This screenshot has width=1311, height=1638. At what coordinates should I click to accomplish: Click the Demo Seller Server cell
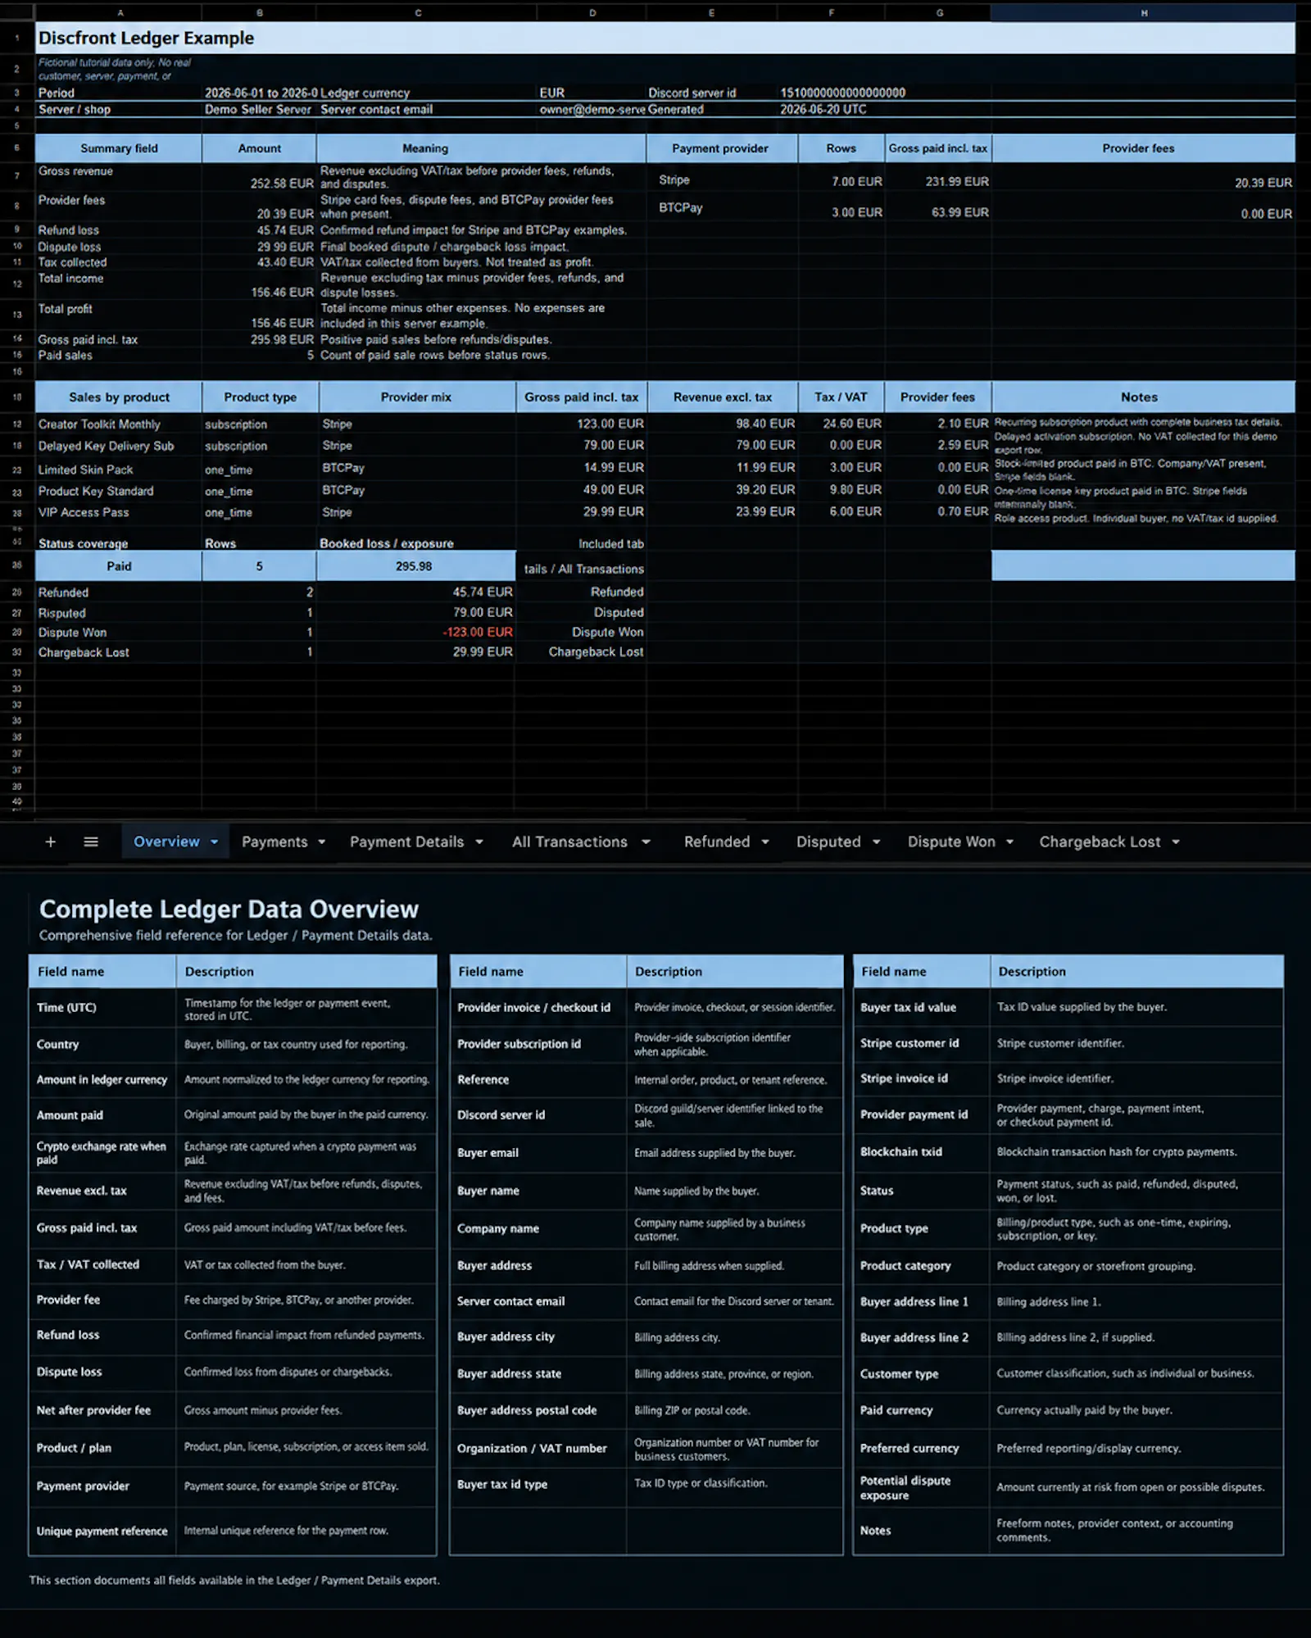pos(259,109)
